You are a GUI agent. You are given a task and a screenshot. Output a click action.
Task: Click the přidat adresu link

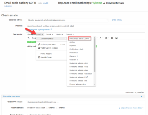pos(117,20)
